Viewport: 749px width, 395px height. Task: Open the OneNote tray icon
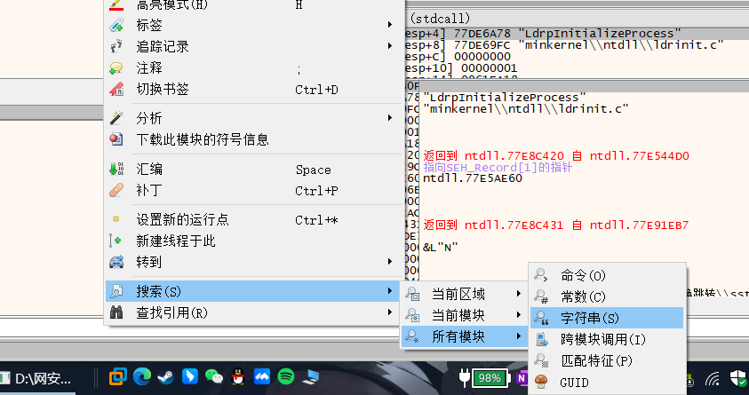(522, 379)
